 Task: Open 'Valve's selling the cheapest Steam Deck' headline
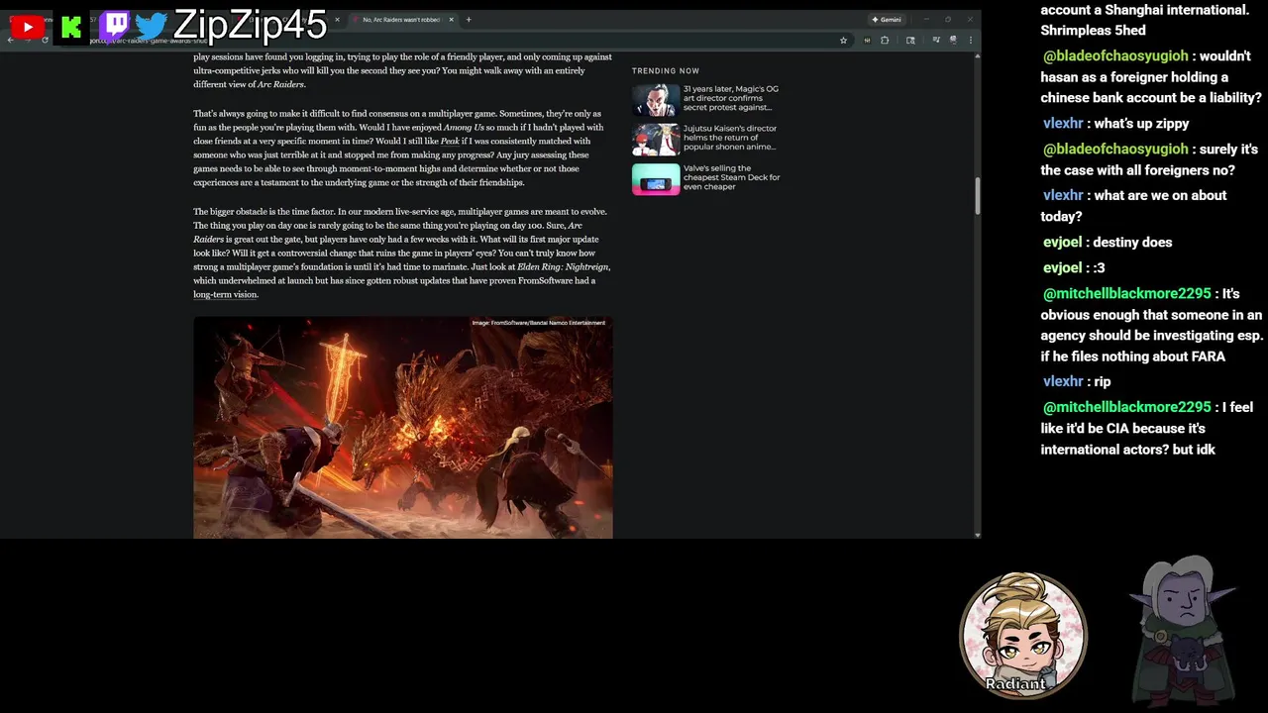point(732,177)
